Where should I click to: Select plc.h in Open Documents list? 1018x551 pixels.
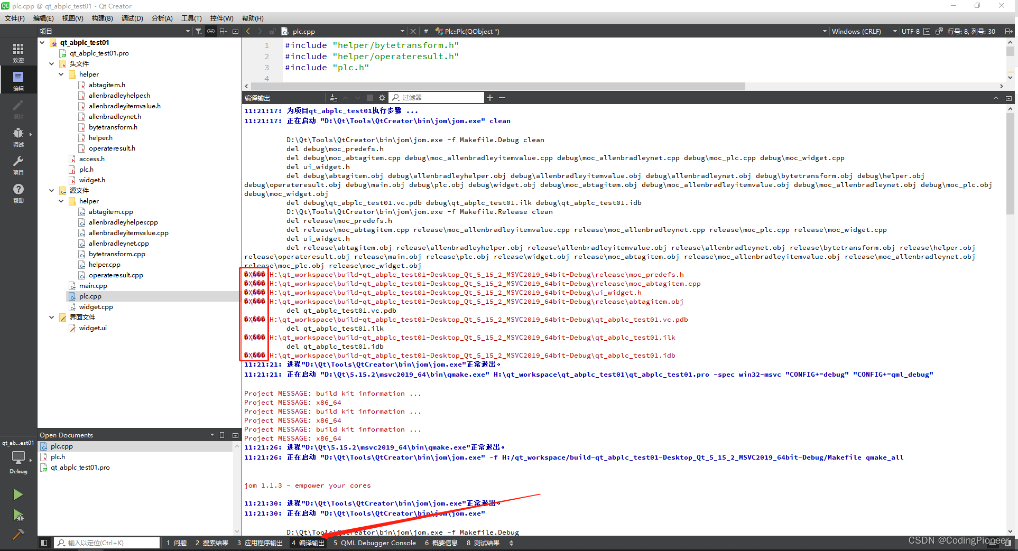pos(58,457)
